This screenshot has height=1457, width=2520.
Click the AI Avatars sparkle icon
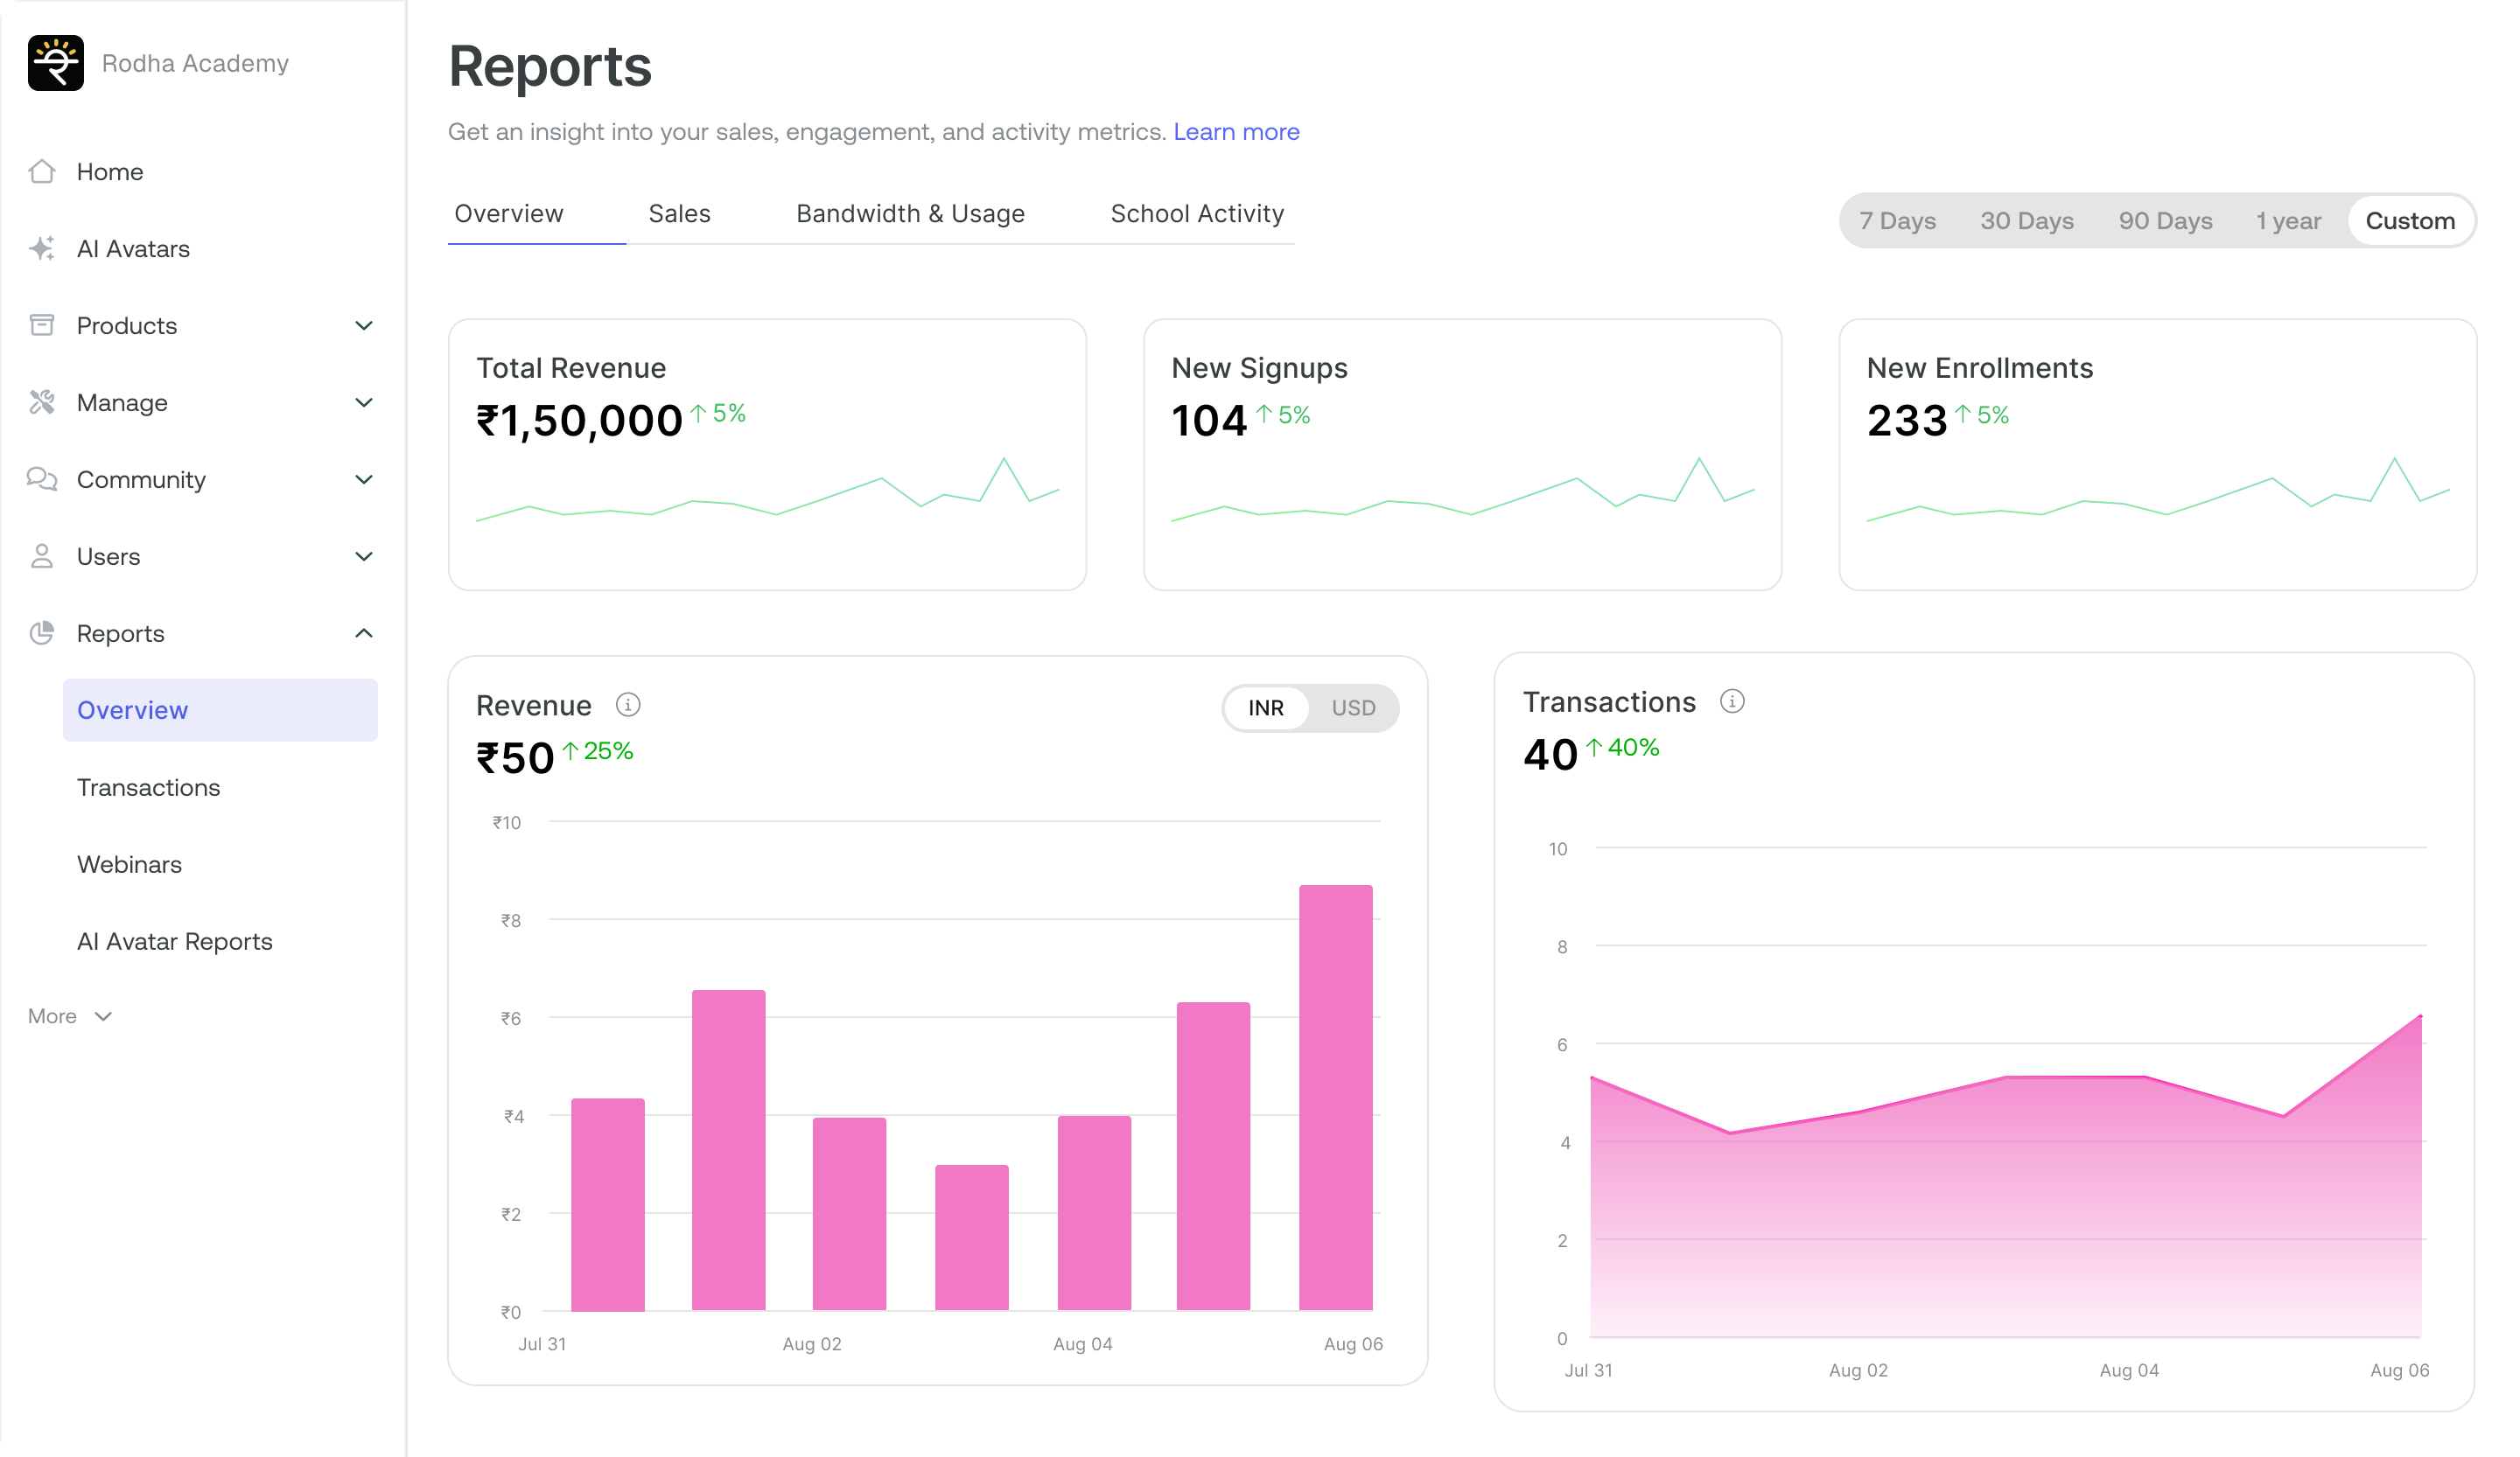point(42,249)
